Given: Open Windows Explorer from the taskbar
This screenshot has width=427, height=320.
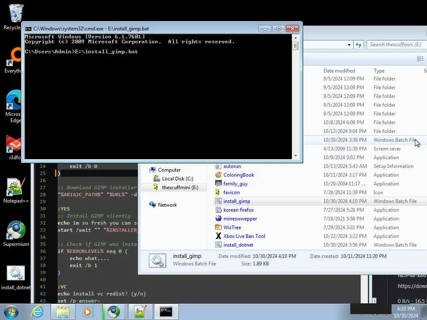Looking at the screenshot, I should click(x=63, y=312).
